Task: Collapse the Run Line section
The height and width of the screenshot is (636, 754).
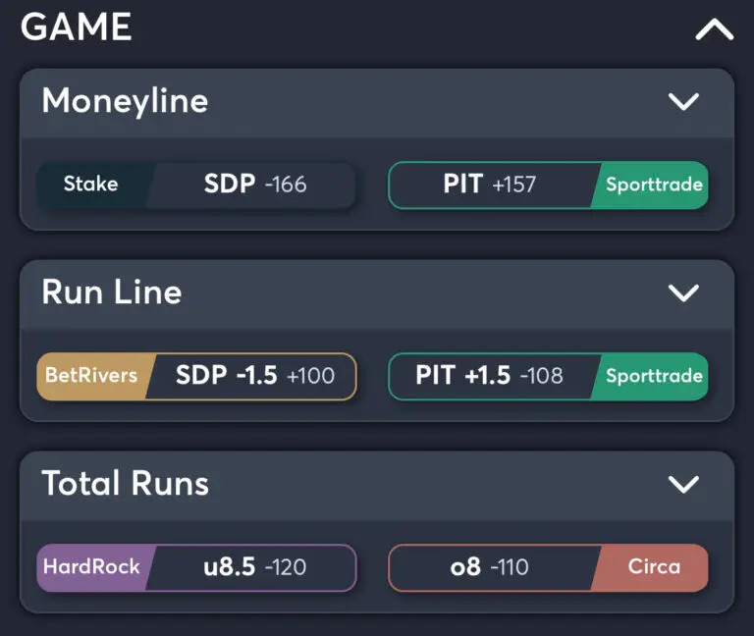Action: pos(682,292)
